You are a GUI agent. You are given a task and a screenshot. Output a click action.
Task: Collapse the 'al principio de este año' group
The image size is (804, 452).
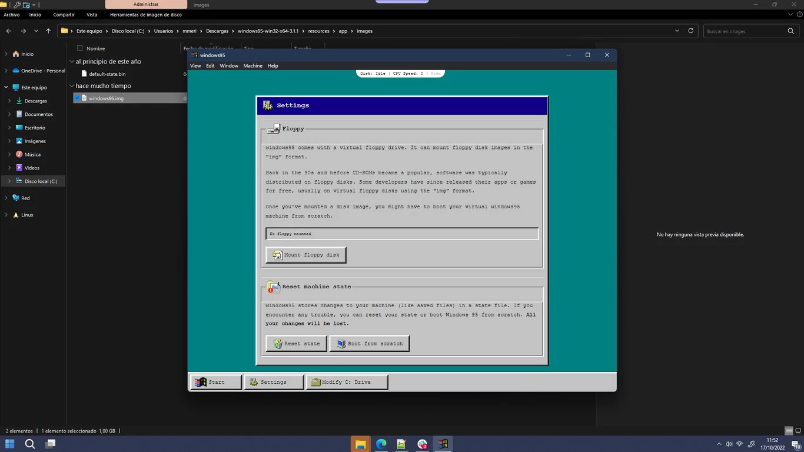[x=72, y=61]
